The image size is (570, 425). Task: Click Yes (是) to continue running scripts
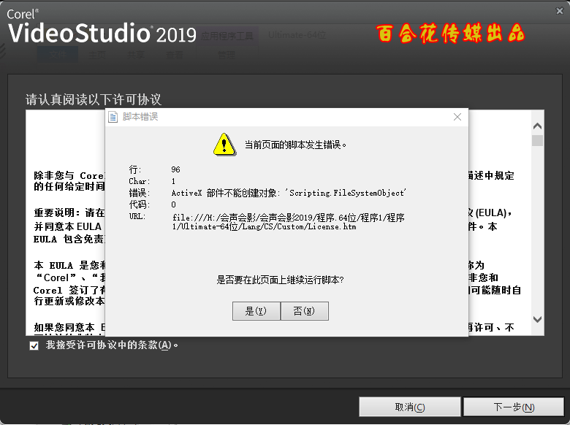pos(256,311)
